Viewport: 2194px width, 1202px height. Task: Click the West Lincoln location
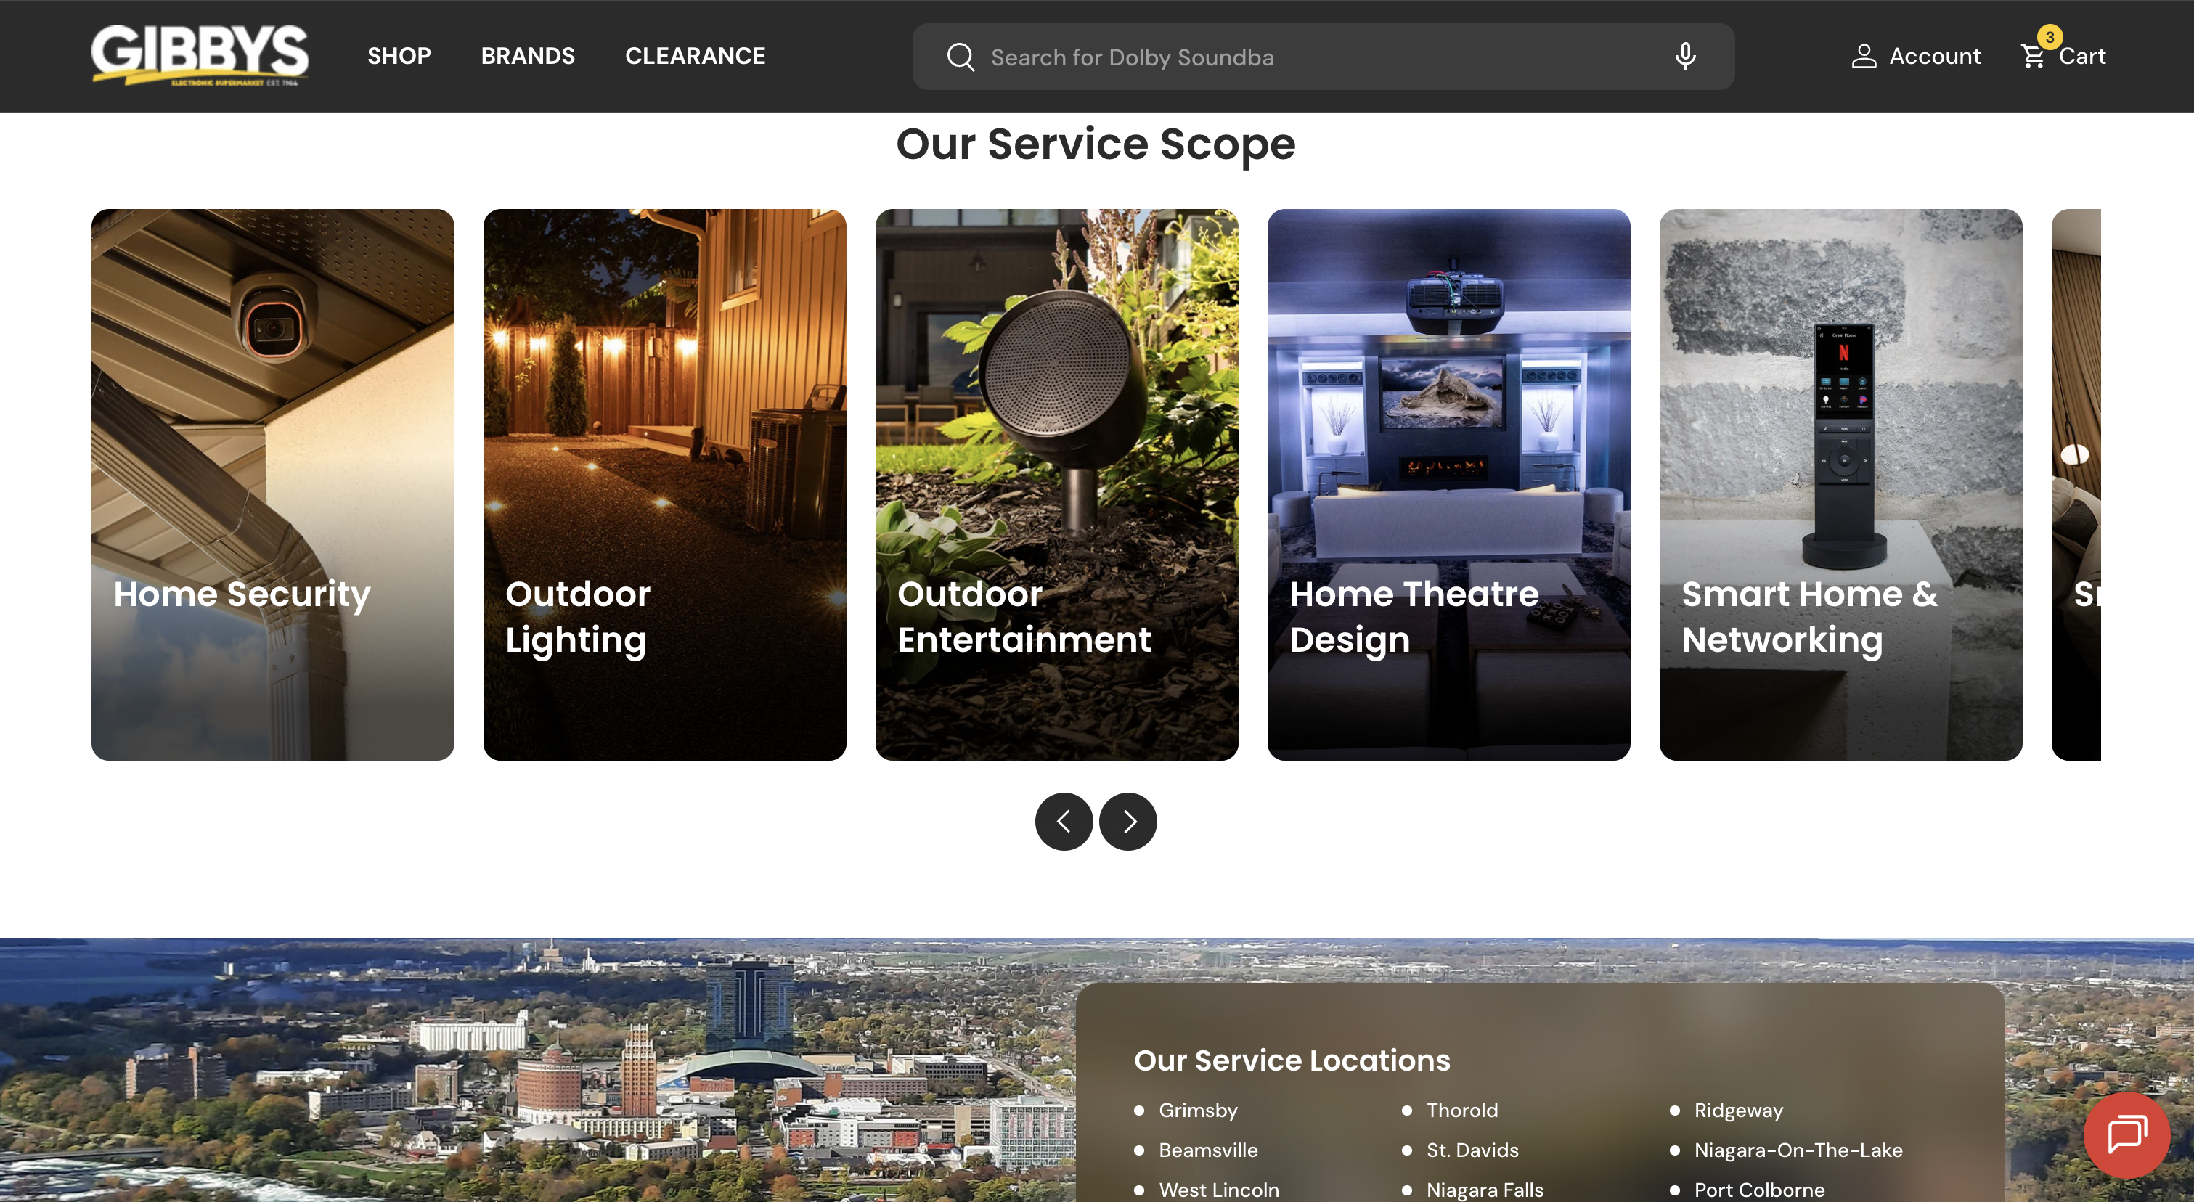(1218, 1189)
